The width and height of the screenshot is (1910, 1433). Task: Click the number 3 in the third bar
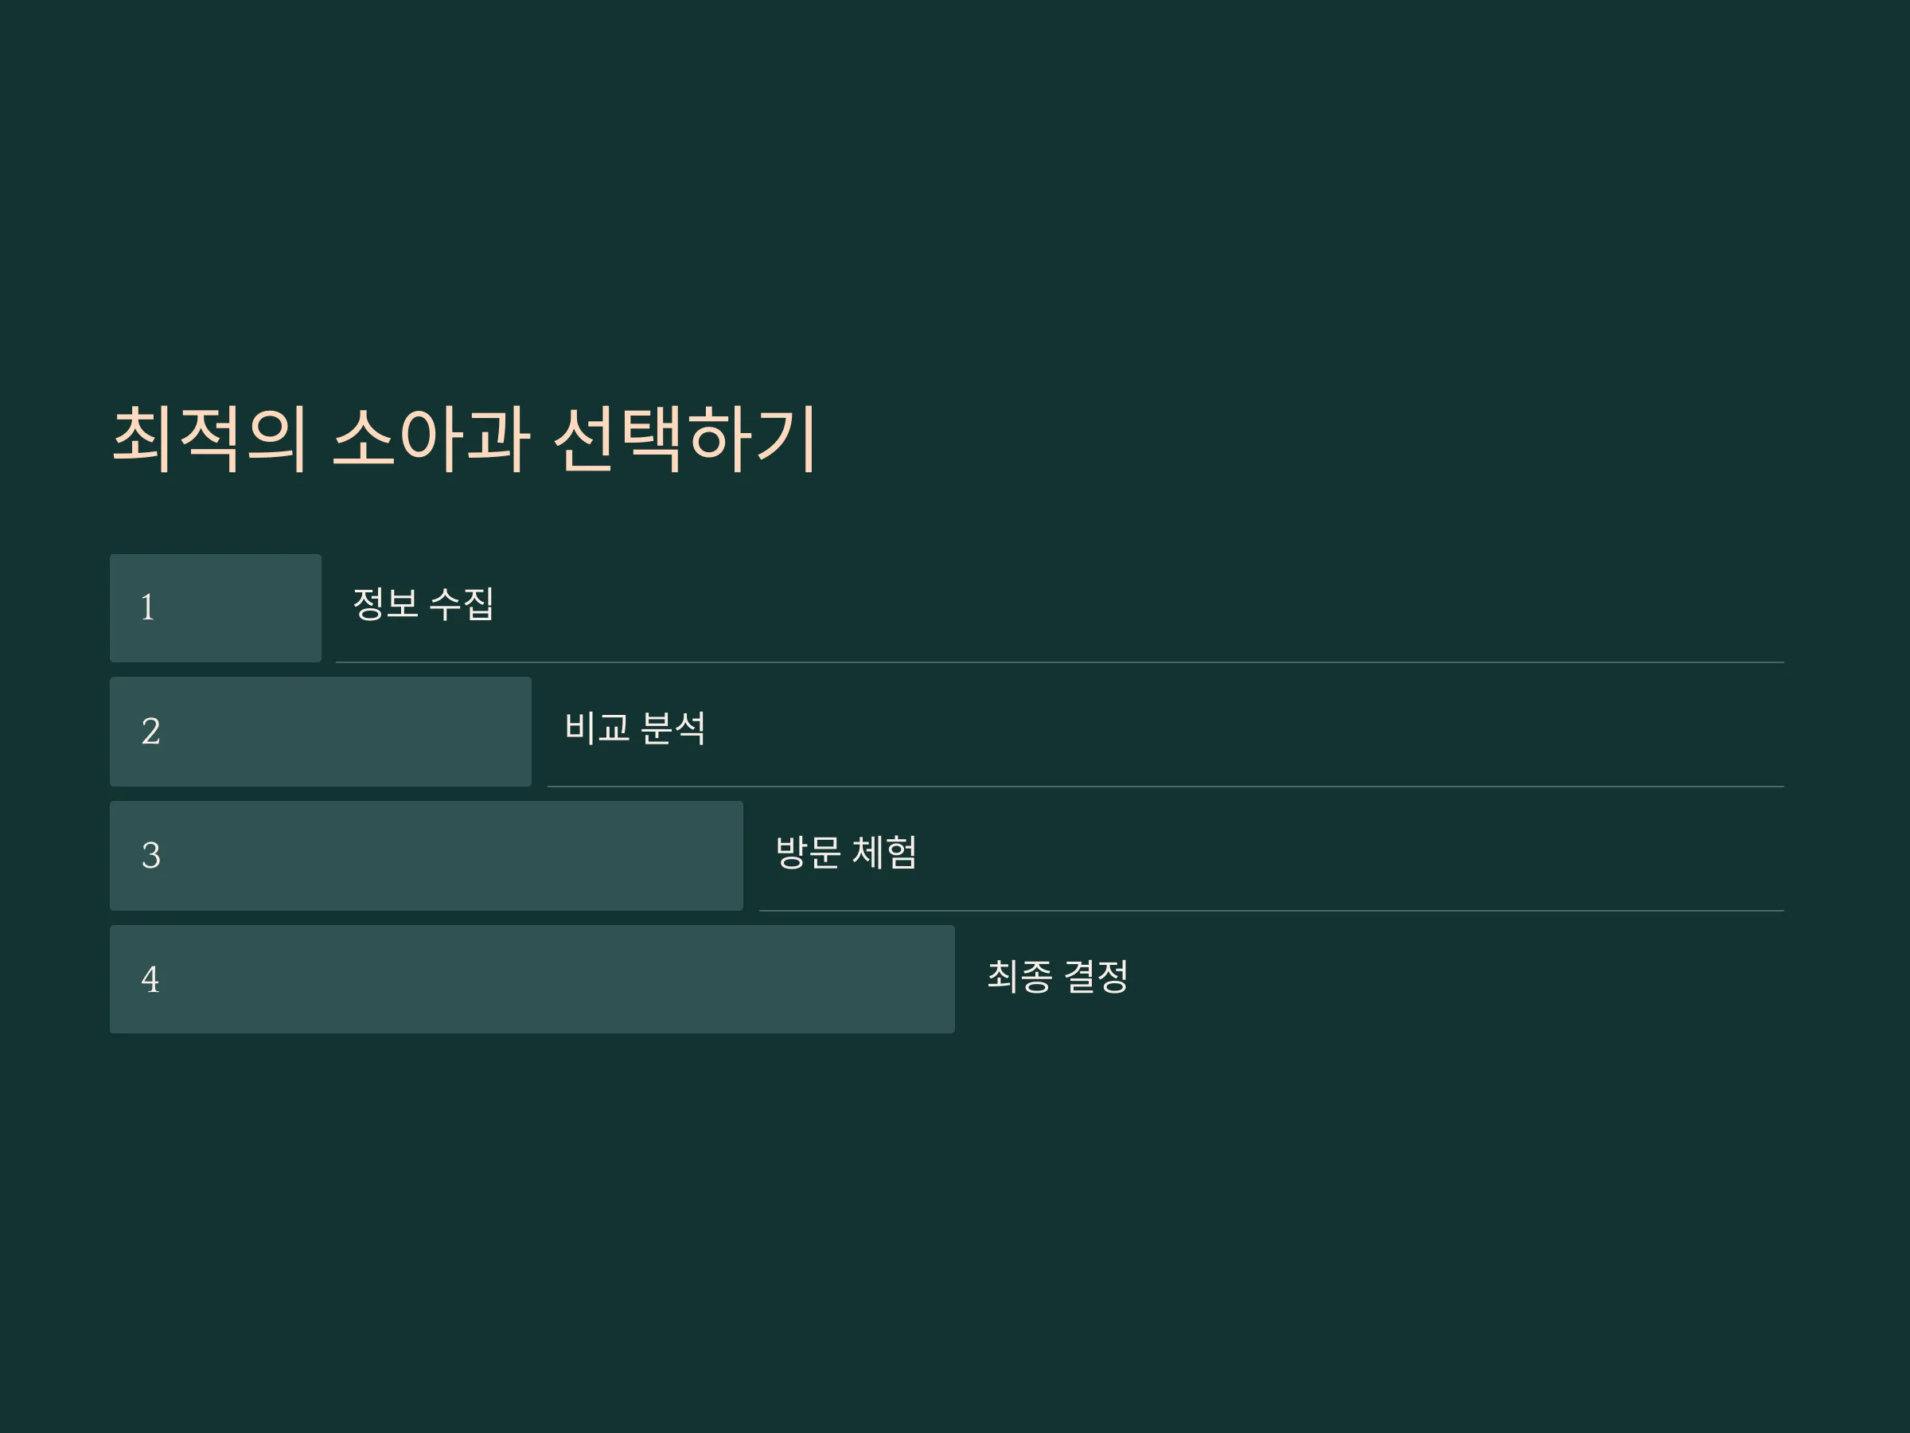coord(151,856)
